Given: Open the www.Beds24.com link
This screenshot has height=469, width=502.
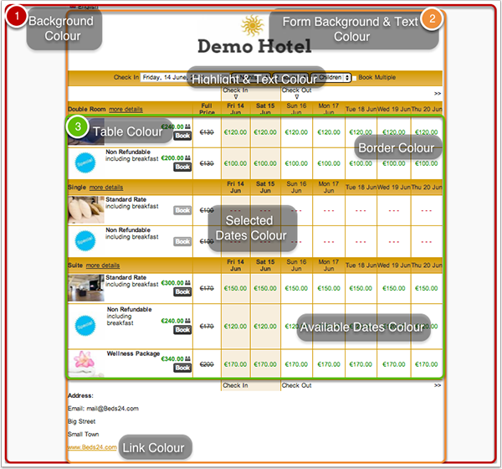Looking at the screenshot, I should click(92, 447).
